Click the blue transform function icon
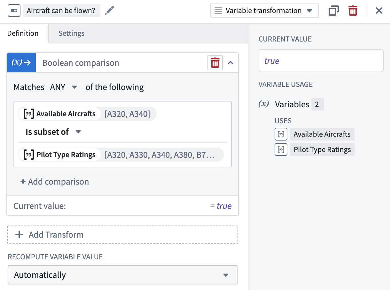Image resolution: width=390 pixels, height=290 pixels. tap(21, 63)
